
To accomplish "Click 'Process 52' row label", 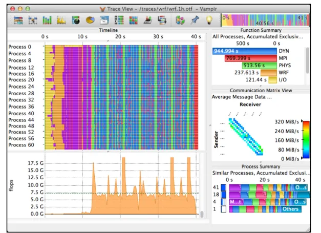I will 21,132.
